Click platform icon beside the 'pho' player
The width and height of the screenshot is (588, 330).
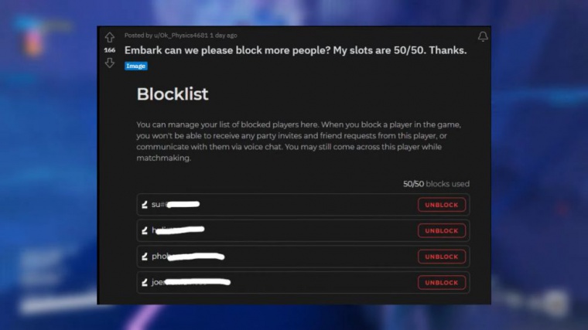[145, 257]
